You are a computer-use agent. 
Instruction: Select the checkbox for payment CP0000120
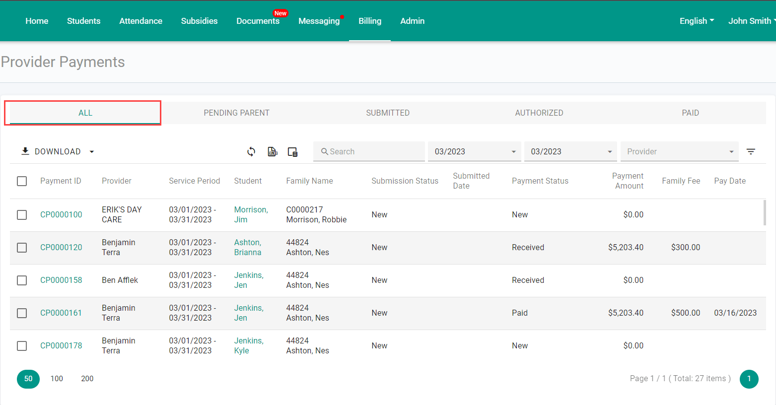[x=22, y=248]
